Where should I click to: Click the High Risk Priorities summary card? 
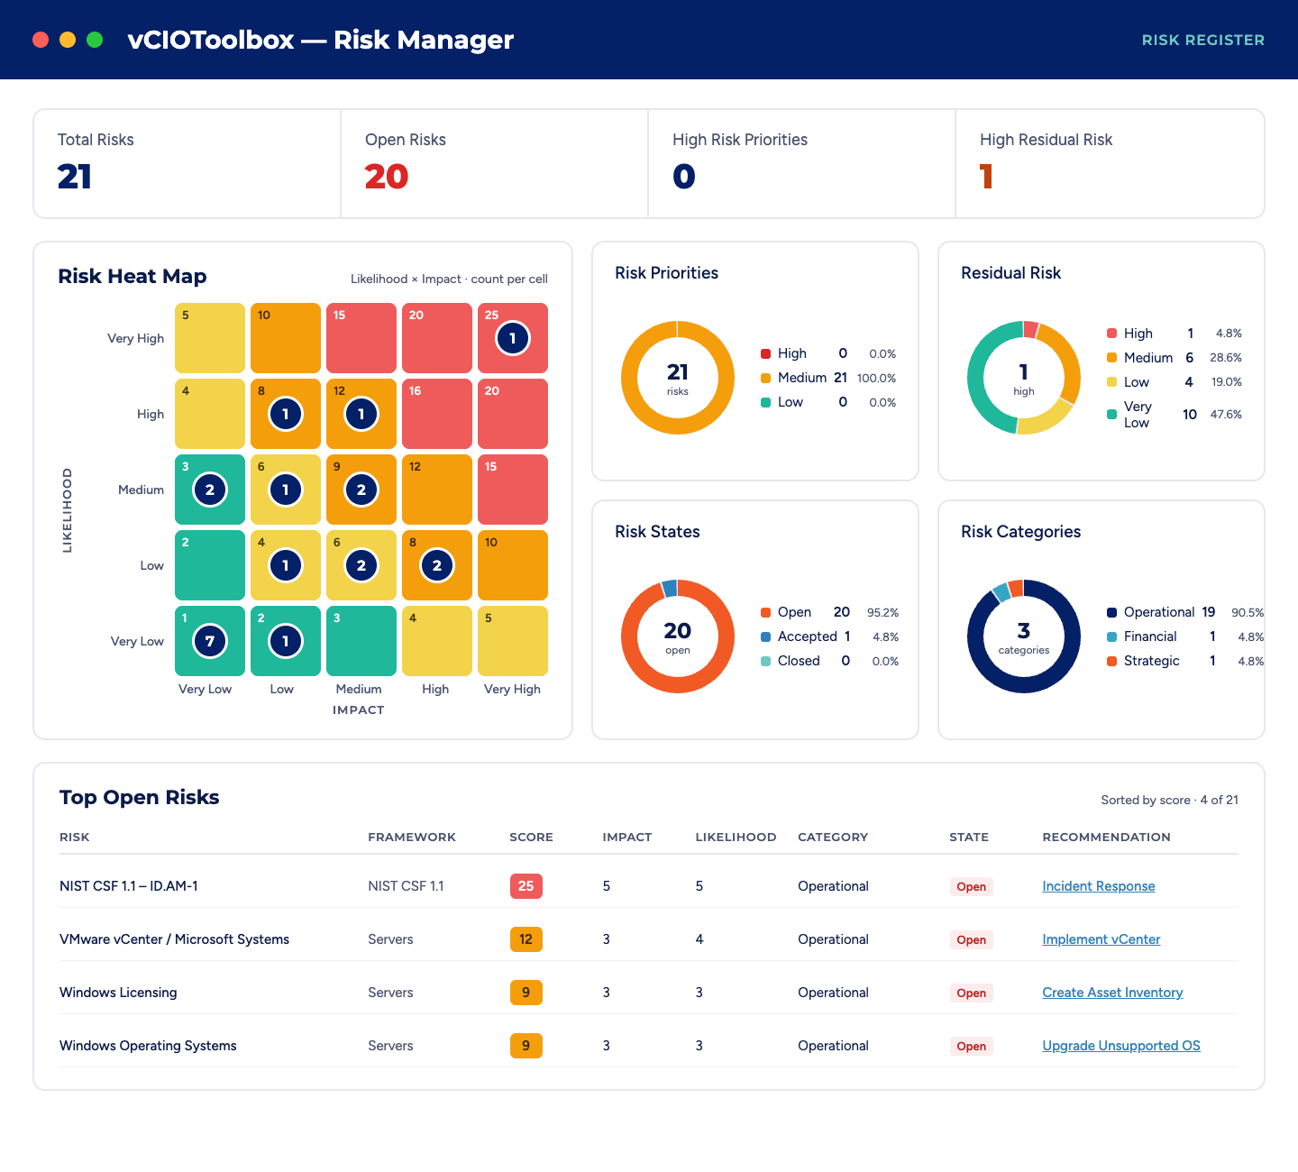click(x=802, y=164)
